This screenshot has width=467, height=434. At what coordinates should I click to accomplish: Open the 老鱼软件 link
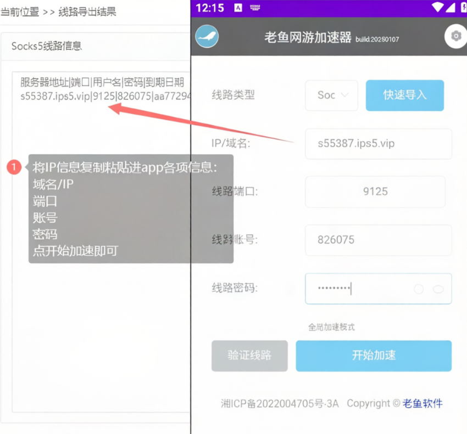pyautogui.click(x=422, y=403)
